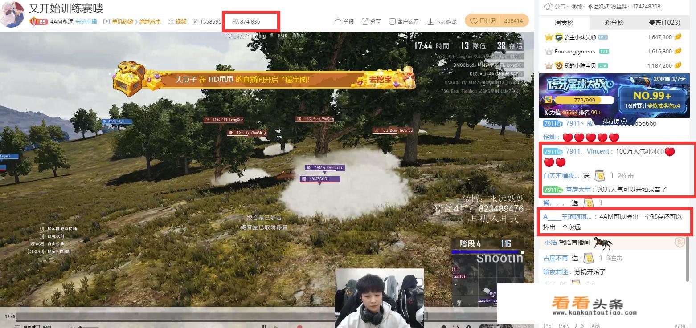Click the gold crown icon for rank 1
The image size is (696, 328).
click(x=549, y=37)
